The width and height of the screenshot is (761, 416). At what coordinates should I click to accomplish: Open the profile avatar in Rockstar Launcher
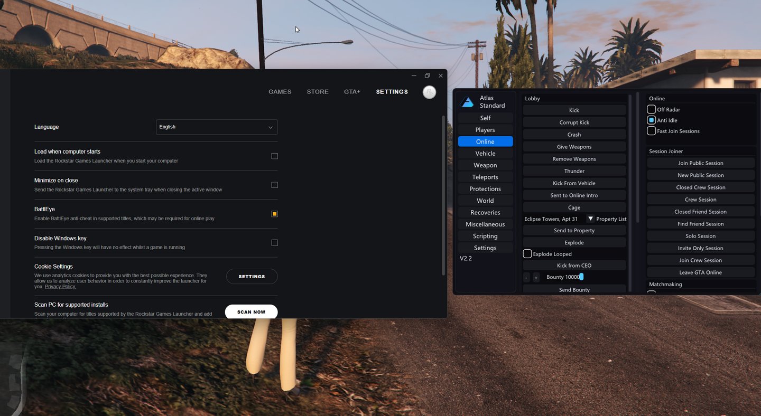pyautogui.click(x=429, y=92)
